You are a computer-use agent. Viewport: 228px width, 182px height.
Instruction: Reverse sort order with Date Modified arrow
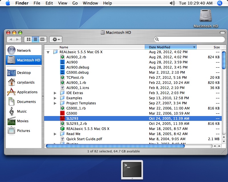194,47
